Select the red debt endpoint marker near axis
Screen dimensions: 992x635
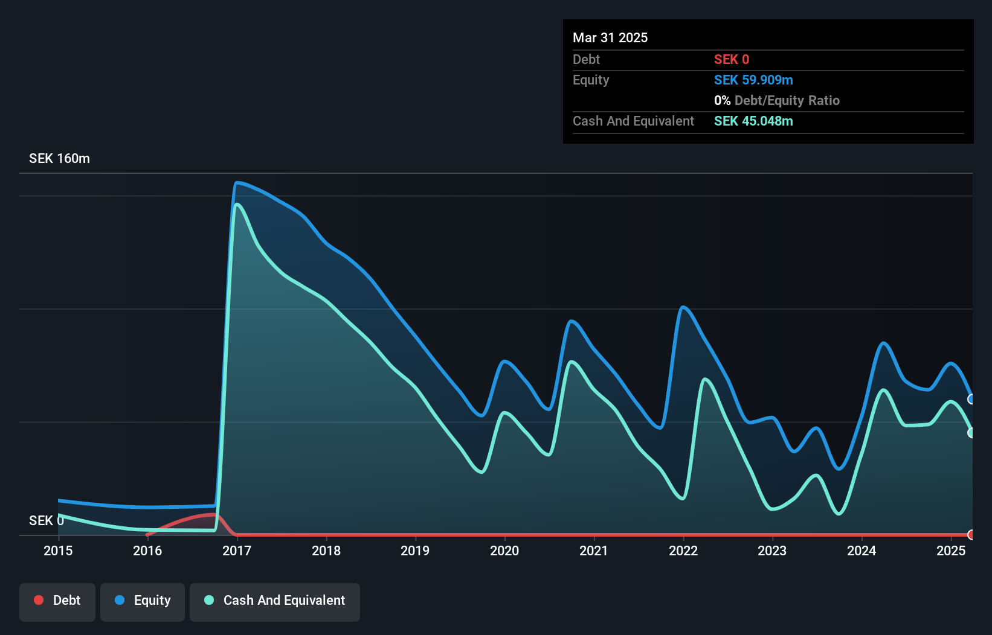[x=971, y=535]
